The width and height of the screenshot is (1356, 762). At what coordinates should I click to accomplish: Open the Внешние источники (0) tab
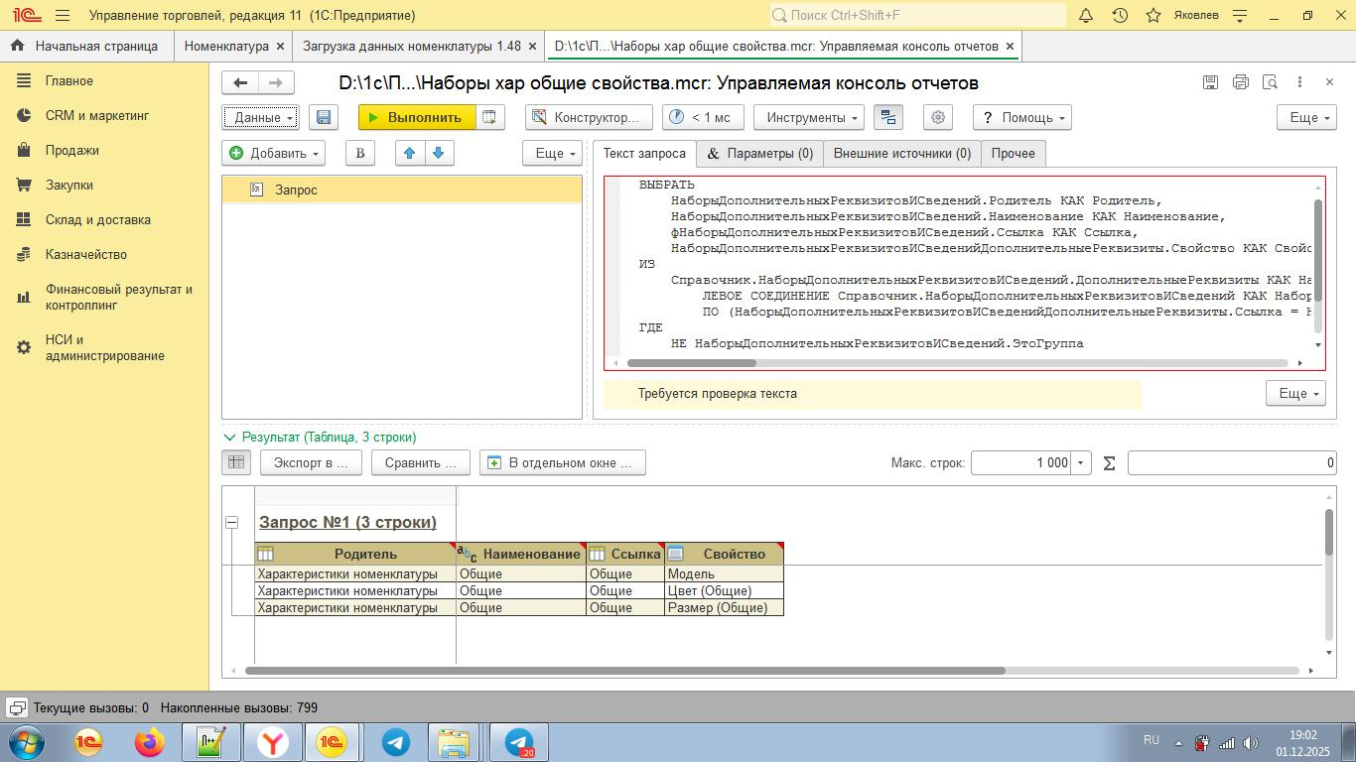click(x=901, y=154)
